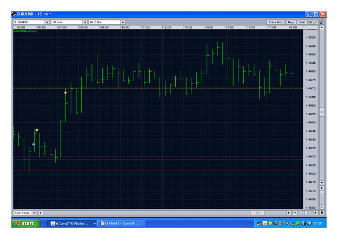Click the orange down-arrow marker on white dashed line
Screen dimensions: 338x239
click(x=37, y=131)
